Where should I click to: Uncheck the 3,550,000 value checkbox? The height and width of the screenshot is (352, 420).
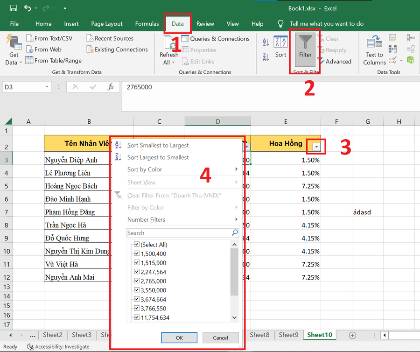pos(137,290)
